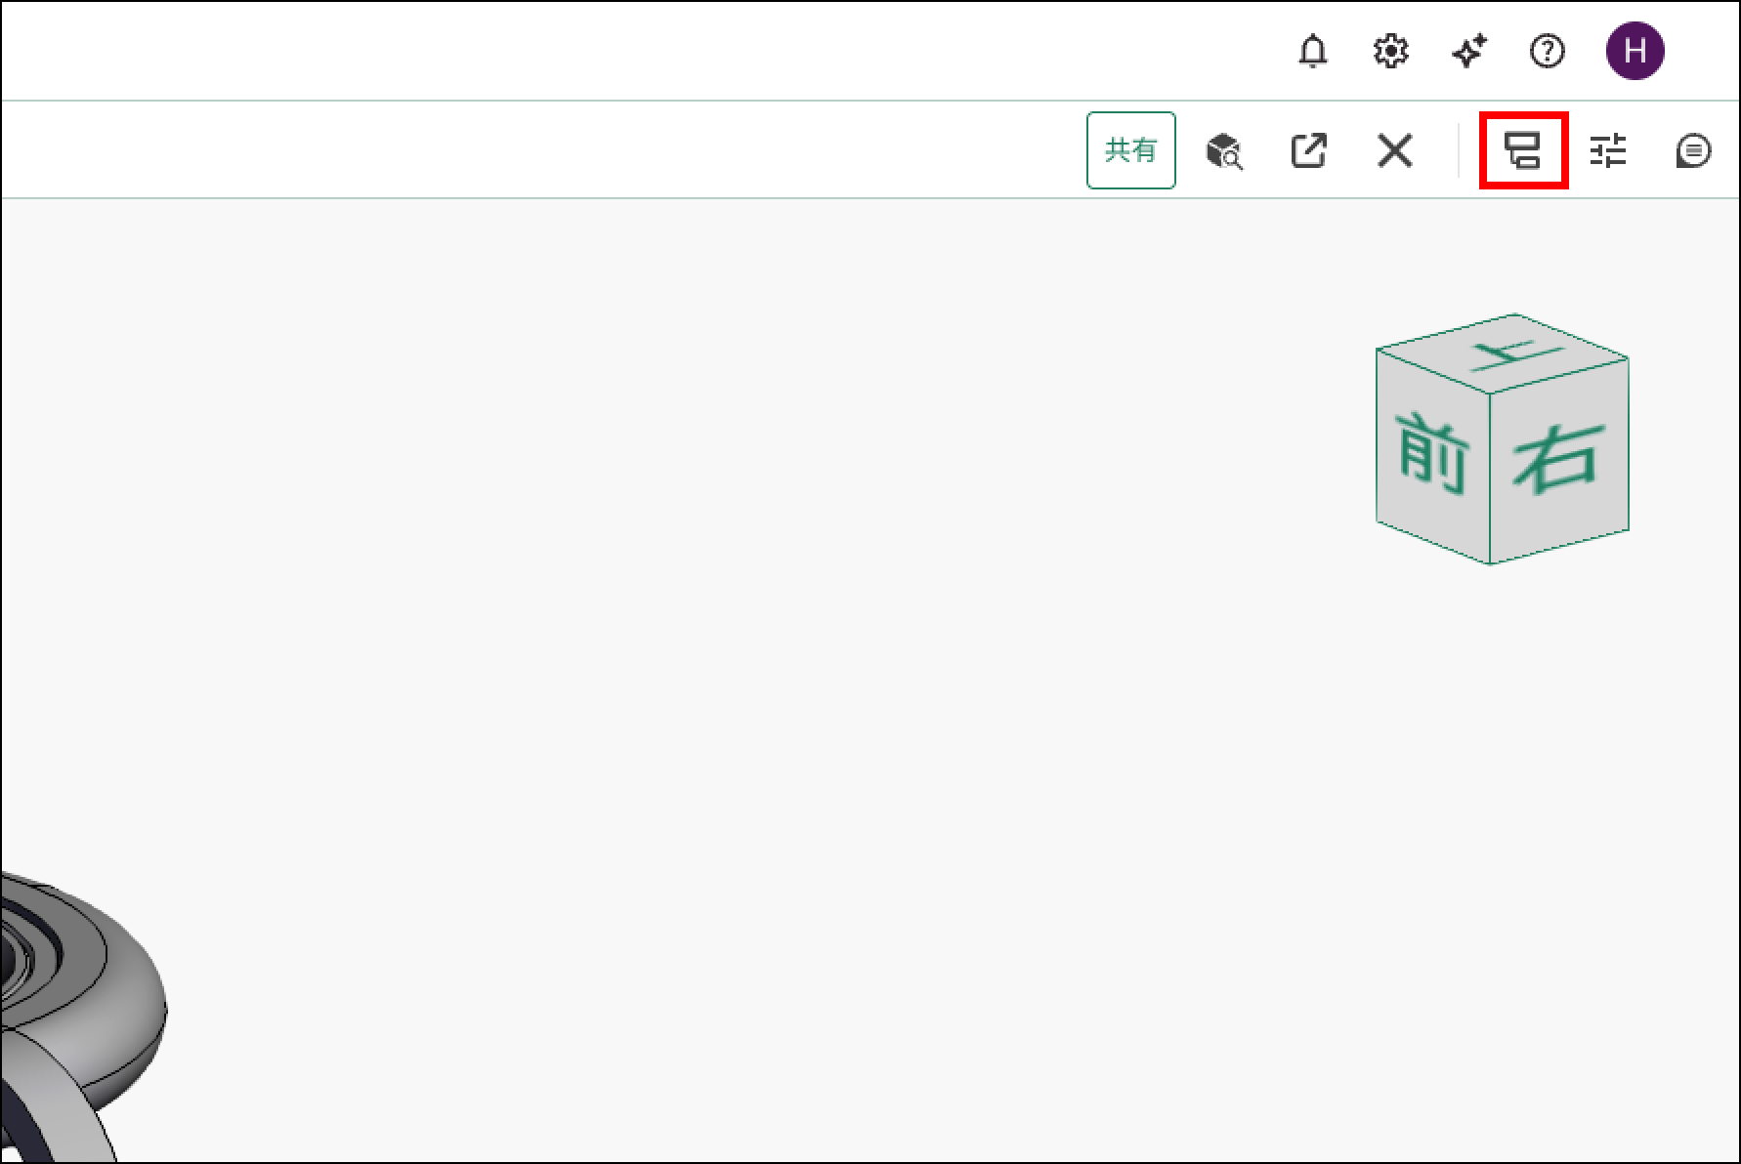Open the settings gear menu

pyautogui.click(x=1390, y=51)
